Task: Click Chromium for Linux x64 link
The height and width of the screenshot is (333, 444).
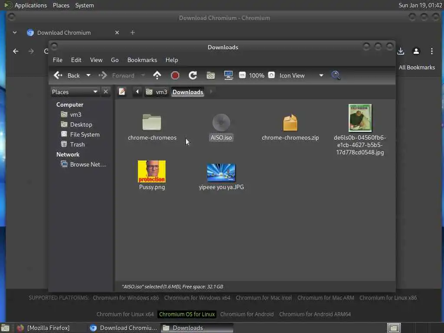Action: point(125,314)
